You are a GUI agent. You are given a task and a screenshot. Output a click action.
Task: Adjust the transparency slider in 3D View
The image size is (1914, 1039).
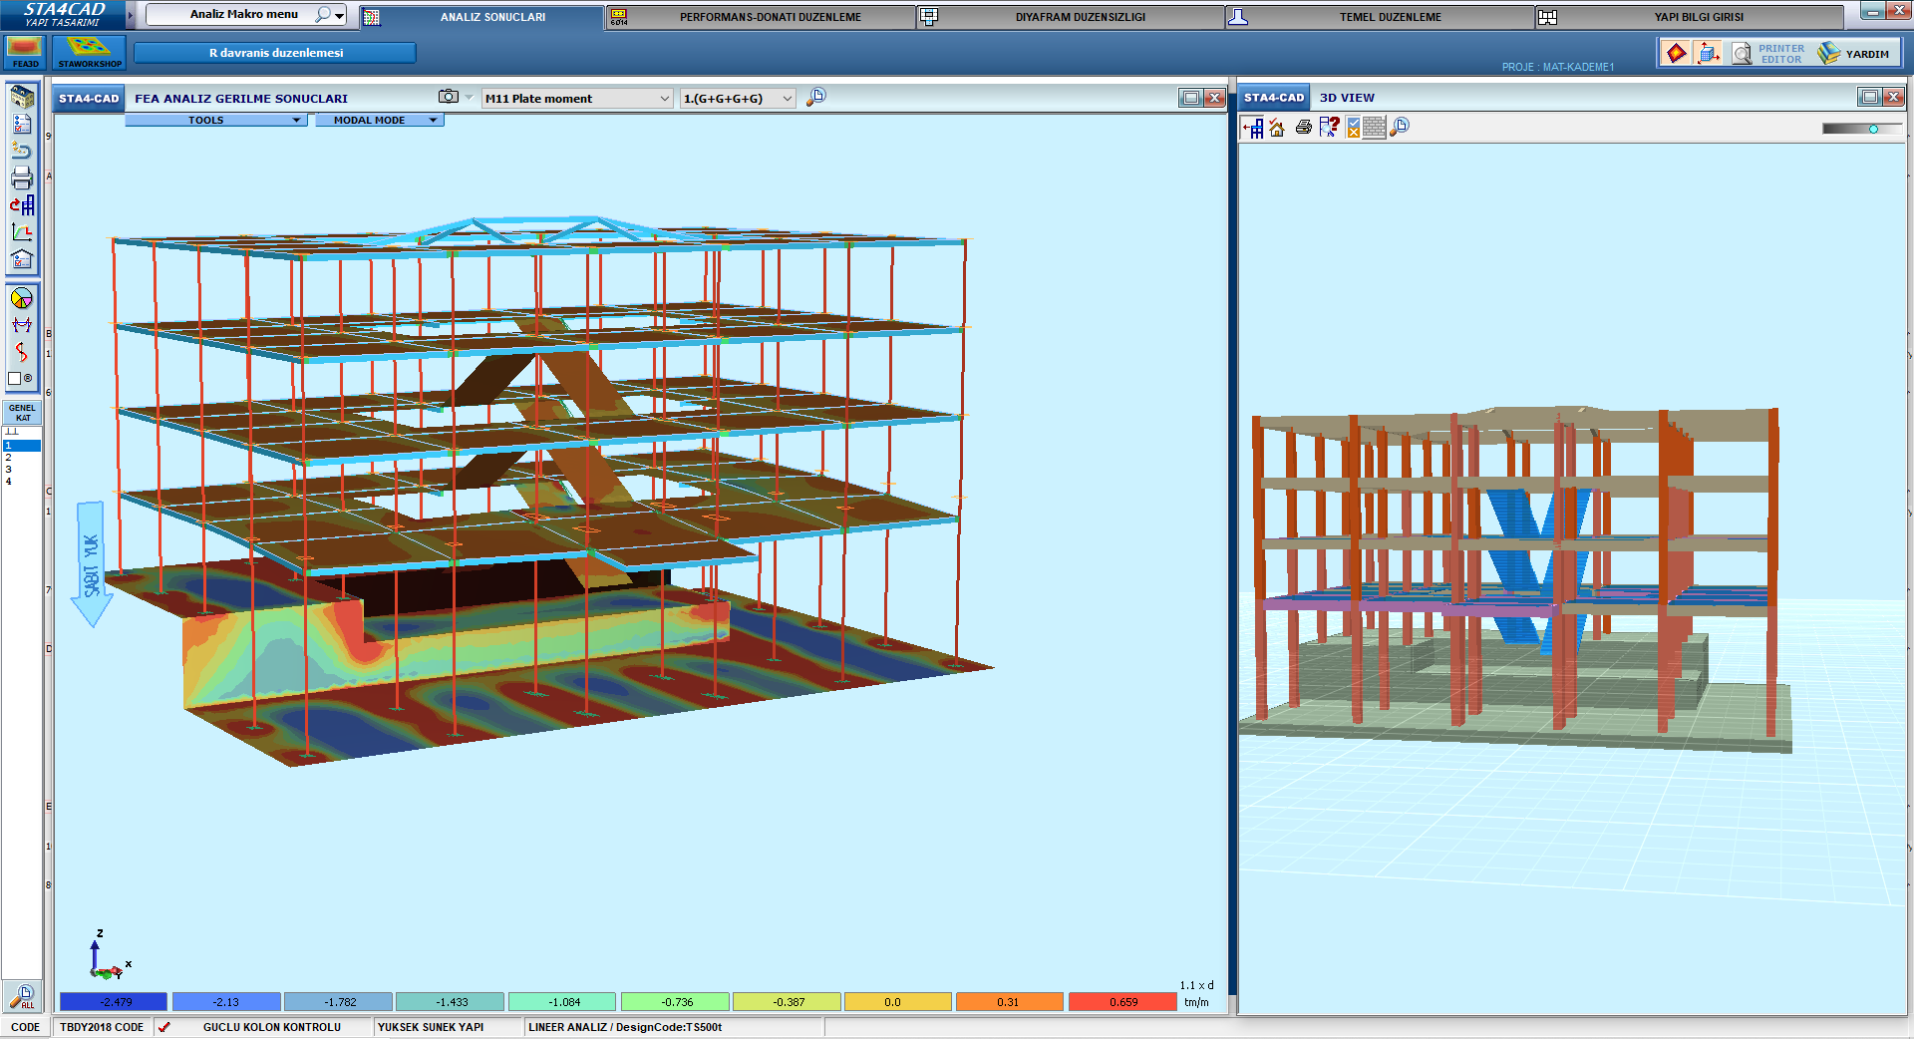[1873, 129]
